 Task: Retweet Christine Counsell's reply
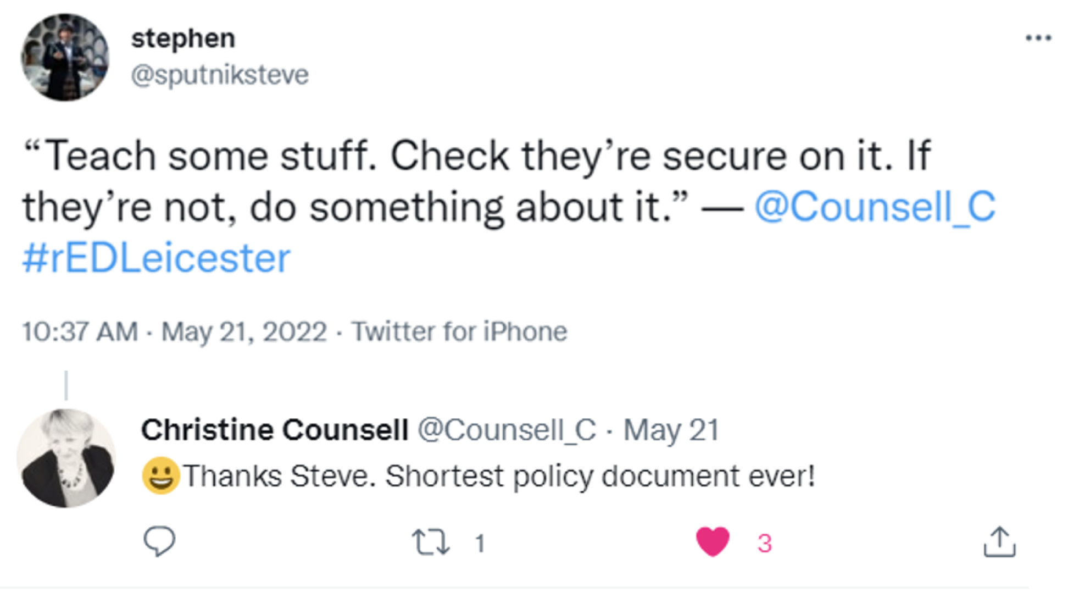[431, 542]
